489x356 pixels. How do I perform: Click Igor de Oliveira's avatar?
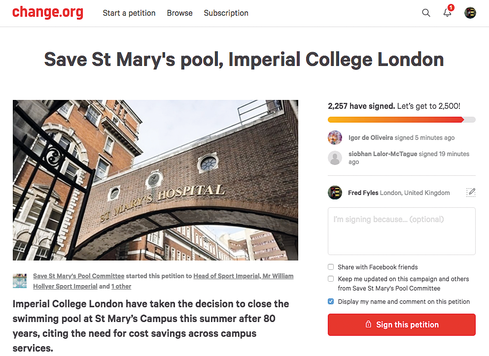pos(335,138)
